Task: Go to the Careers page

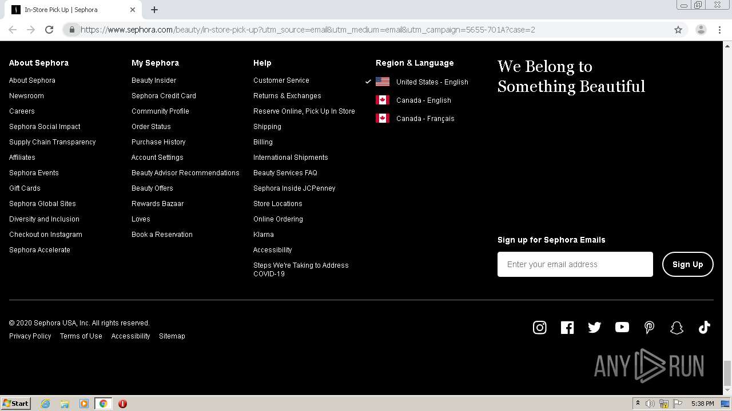Action: (x=22, y=111)
